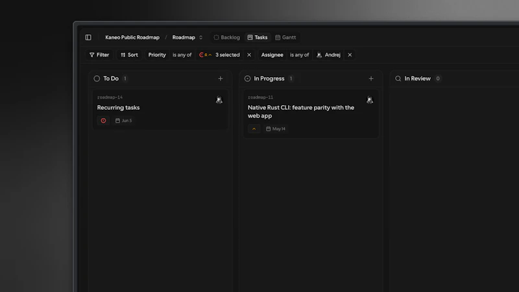Viewport: 519px width, 292px height.
Task: Click the Assignee filter field label
Action: pyautogui.click(x=272, y=55)
